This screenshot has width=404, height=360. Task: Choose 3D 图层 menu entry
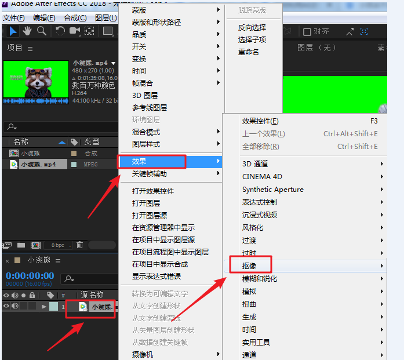(171, 95)
